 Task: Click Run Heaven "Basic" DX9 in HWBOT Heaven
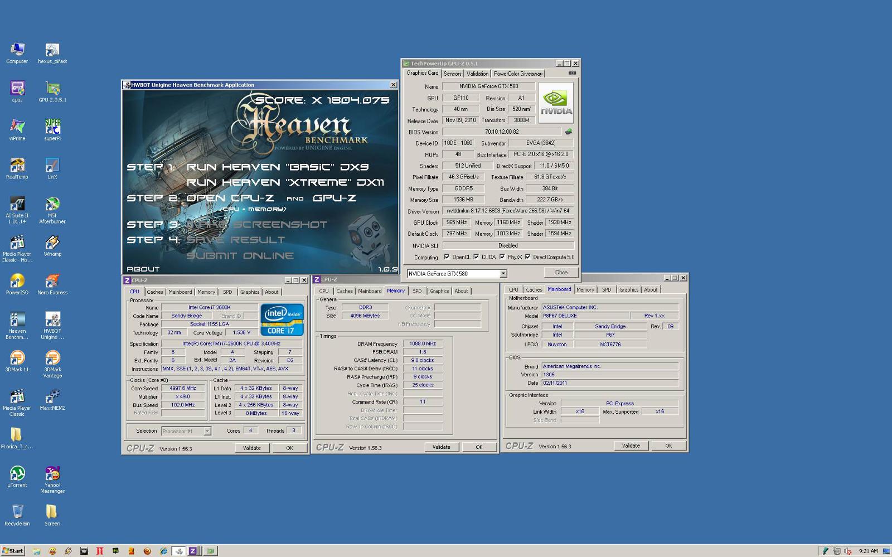point(277,167)
